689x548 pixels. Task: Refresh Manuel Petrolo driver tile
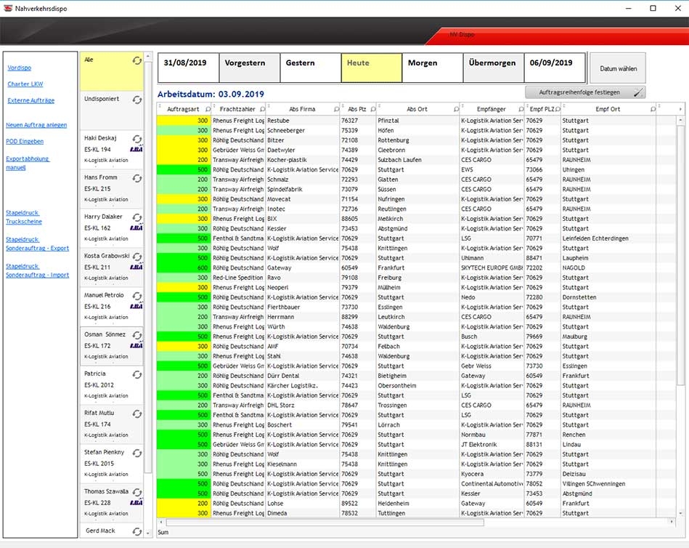137,296
